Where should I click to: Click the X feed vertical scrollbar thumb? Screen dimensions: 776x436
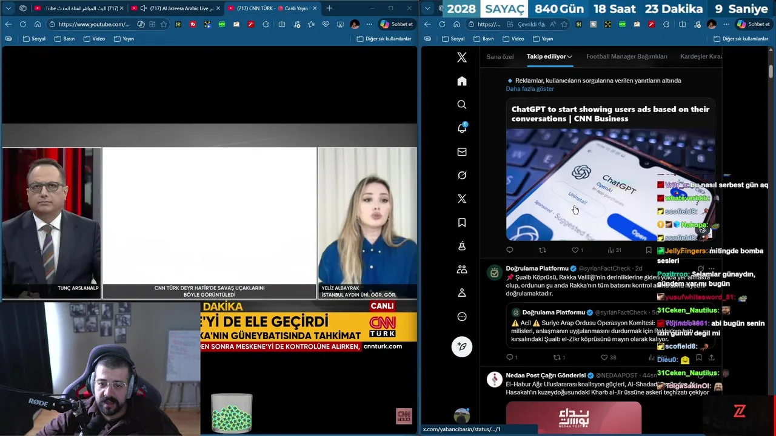[x=771, y=71]
